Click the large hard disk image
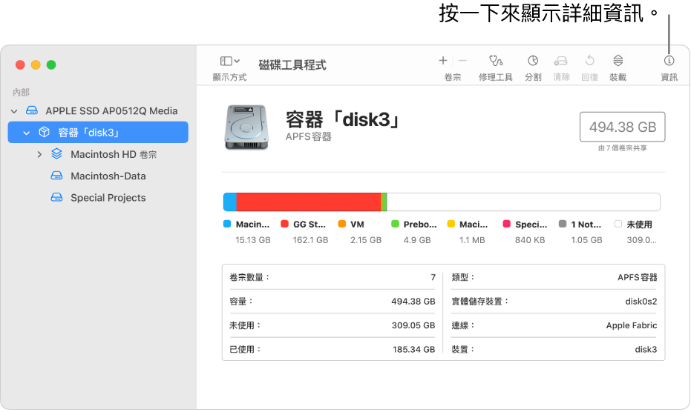This screenshot has width=691, height=412. pyautogui.click(x=246, y=127)
